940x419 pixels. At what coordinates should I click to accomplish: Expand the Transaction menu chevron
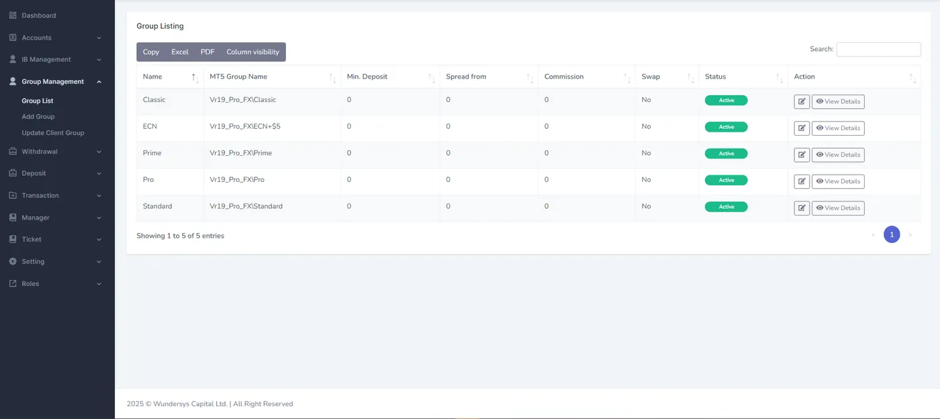coord(99,195)
